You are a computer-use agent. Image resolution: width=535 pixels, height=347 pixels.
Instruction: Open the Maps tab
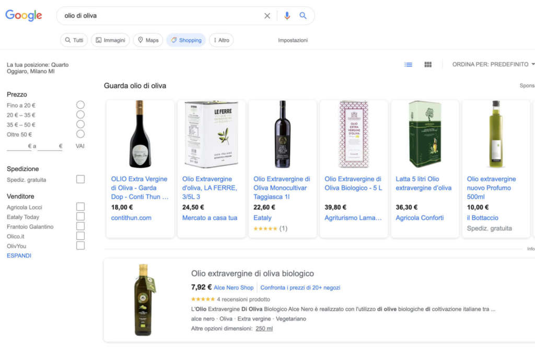[148, 40]
